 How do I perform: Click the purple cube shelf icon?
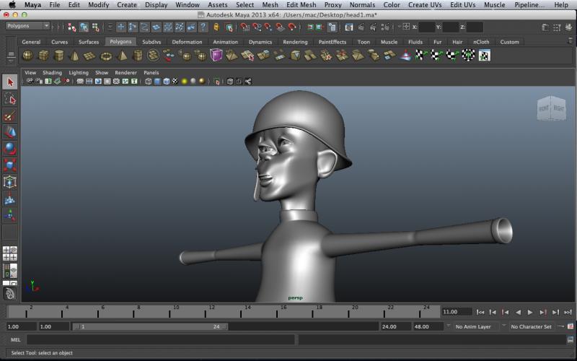point(216,56)
